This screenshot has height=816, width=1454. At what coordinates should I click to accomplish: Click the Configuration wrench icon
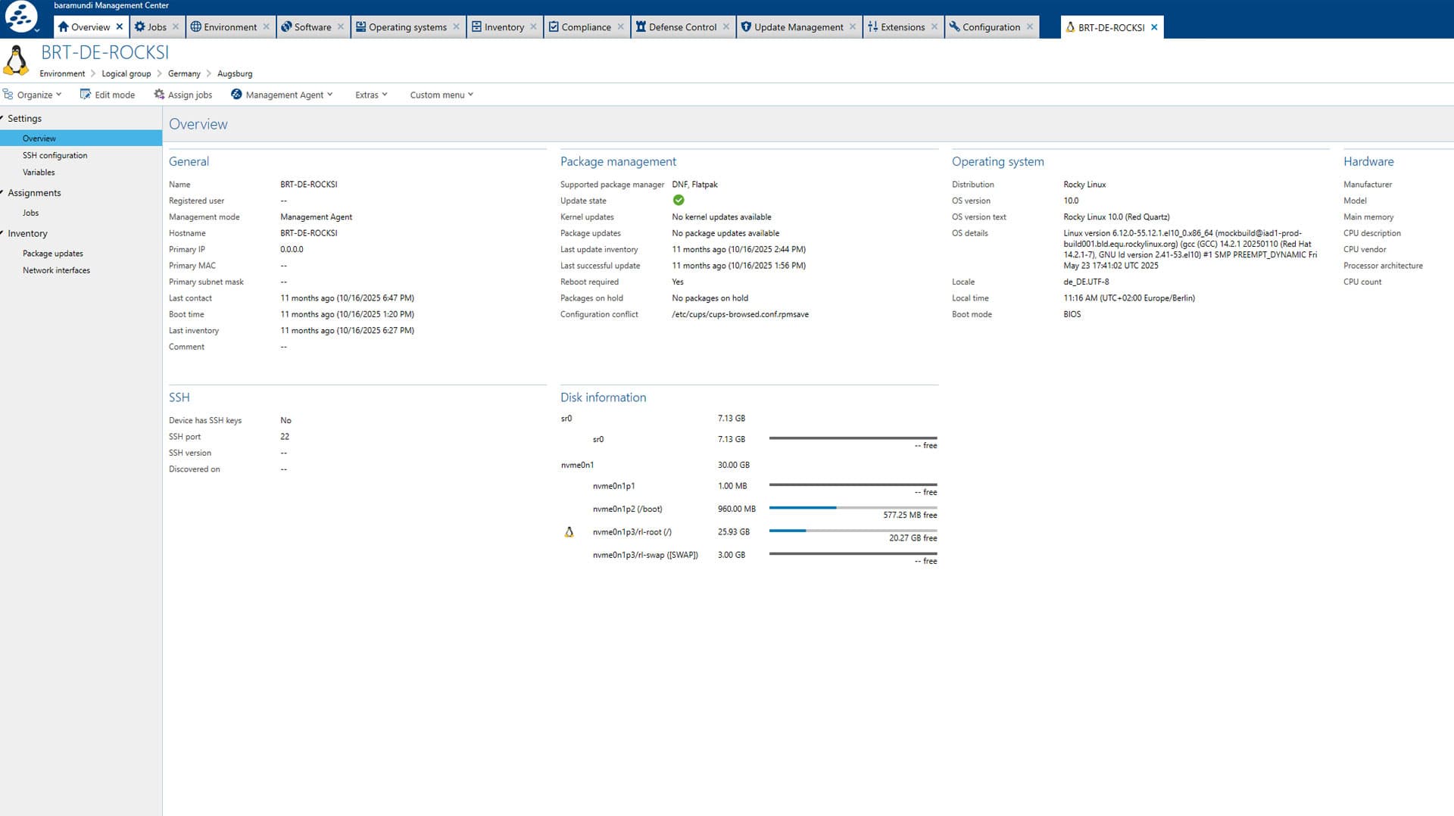pyautogui.click(x=954, y=26)
